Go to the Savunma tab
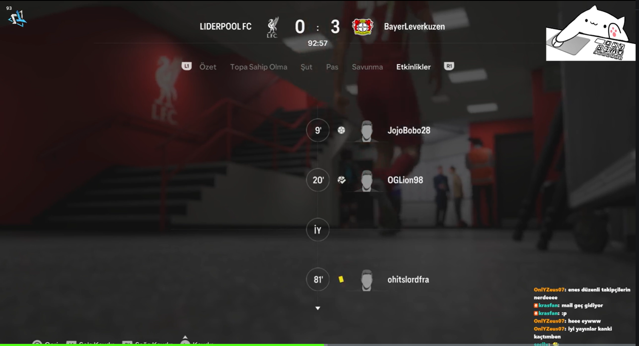 click(367, 67)
